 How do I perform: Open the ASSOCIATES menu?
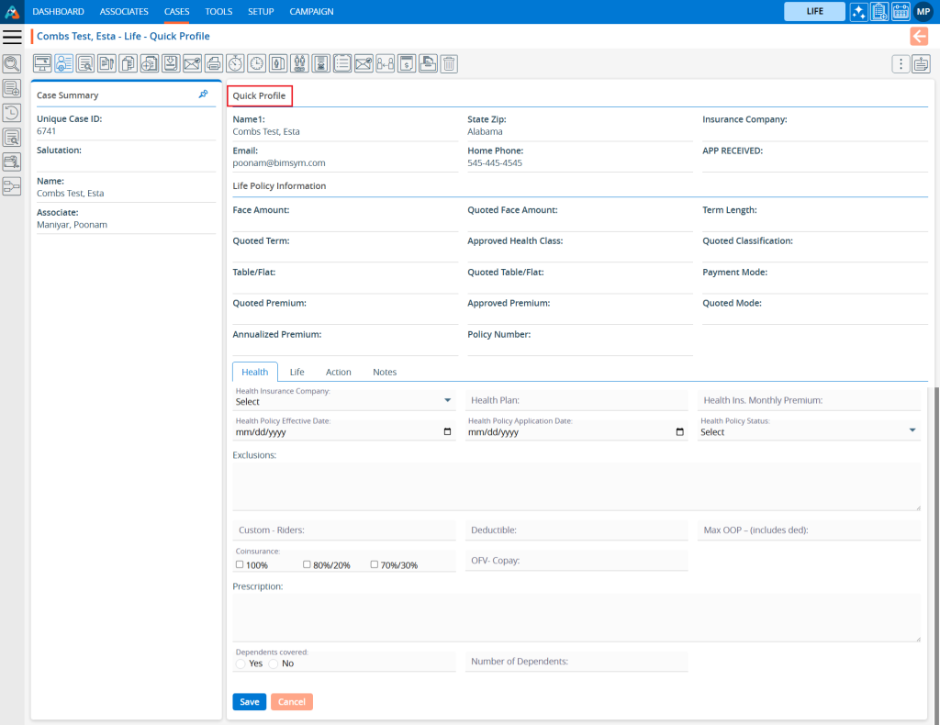coord(124,12)
